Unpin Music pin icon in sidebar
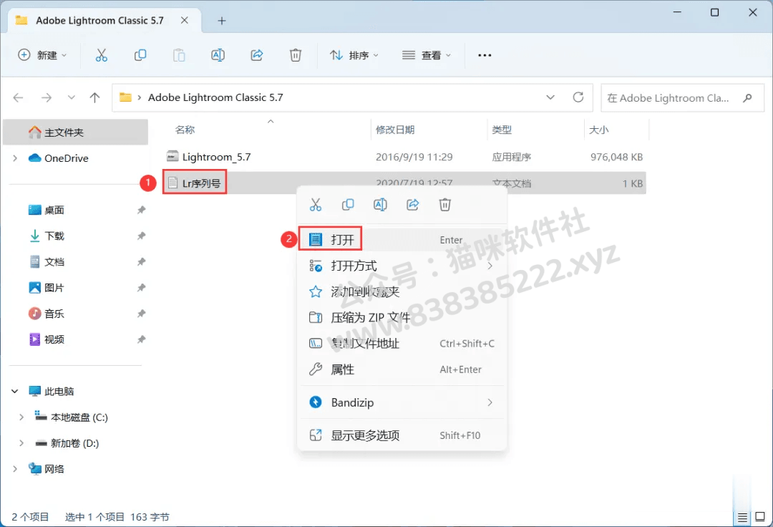The image size is (773, 527). coord(142,314)
